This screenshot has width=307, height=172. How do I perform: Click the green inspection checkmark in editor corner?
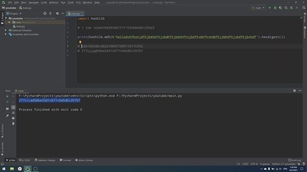[301, 18]
